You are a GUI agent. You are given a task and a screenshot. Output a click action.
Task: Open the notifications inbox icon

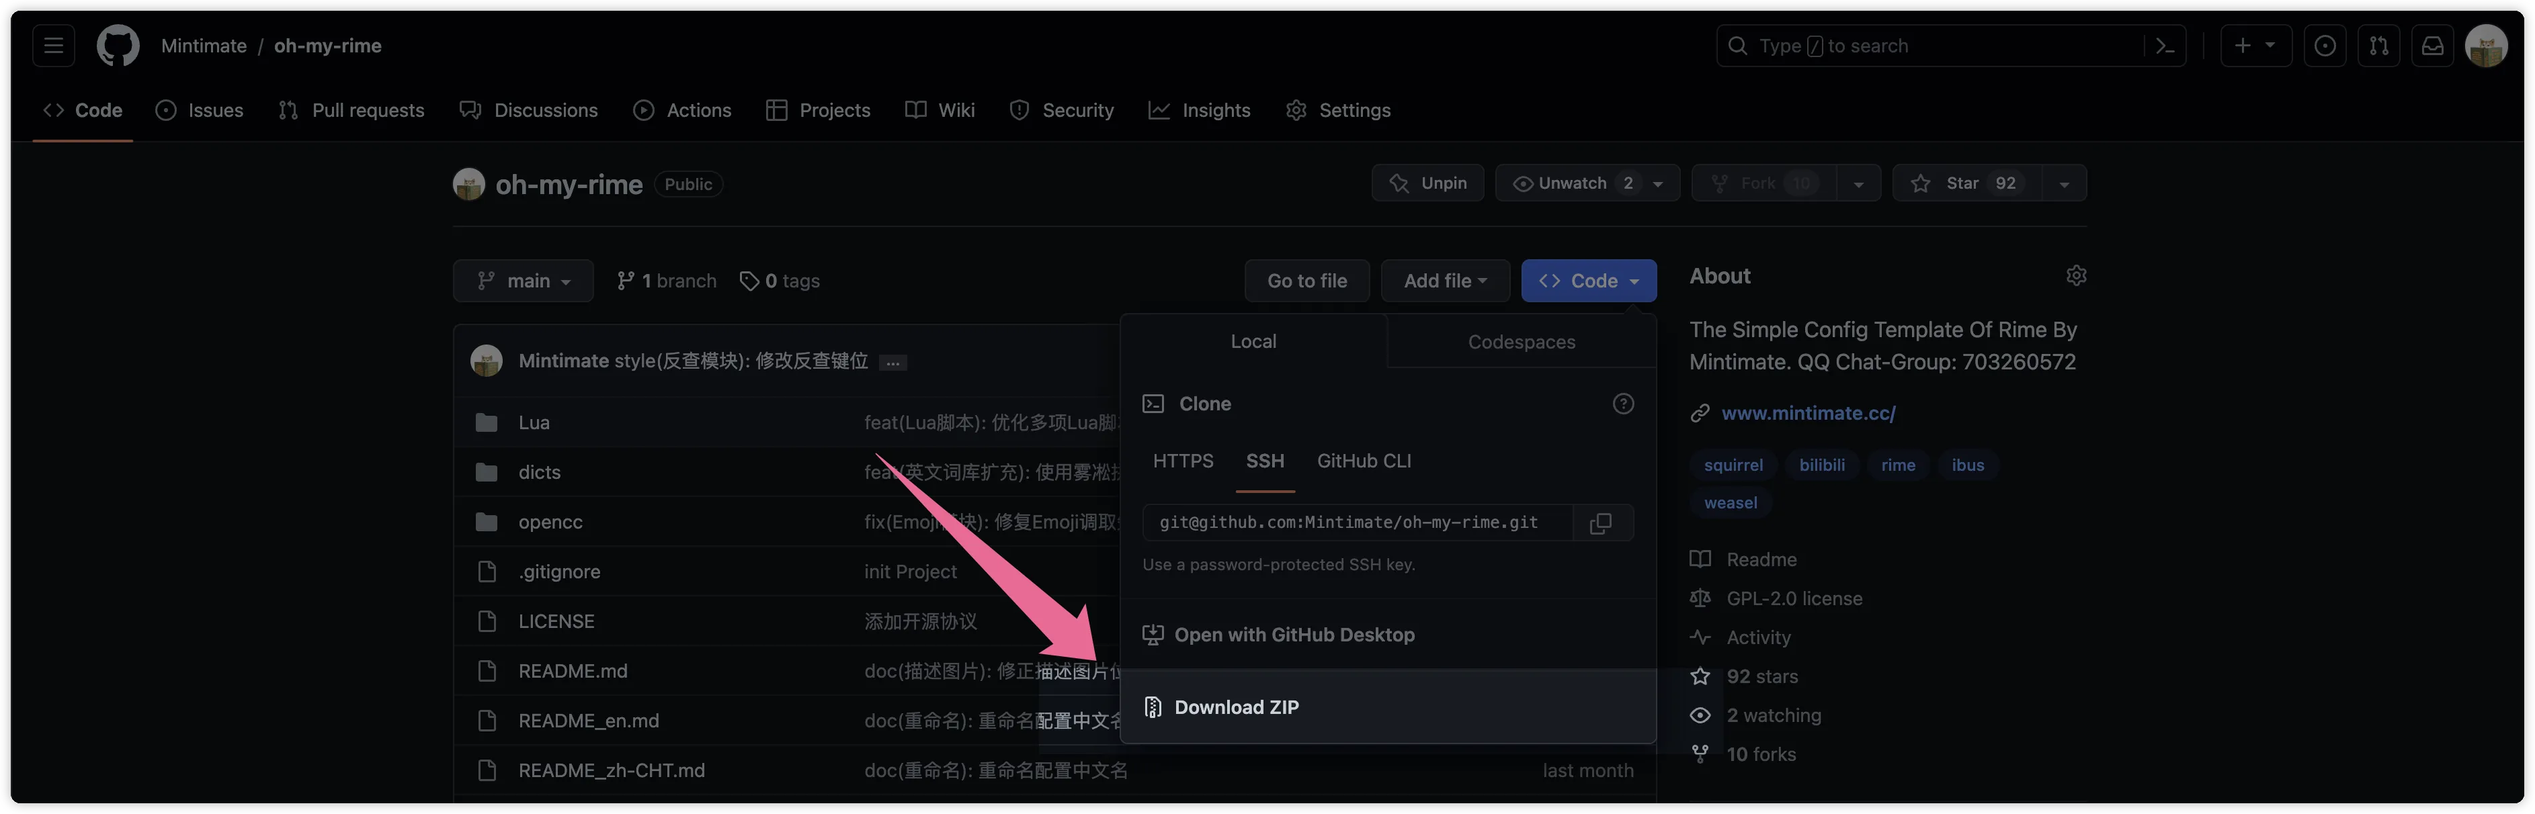click(2432, 45)
